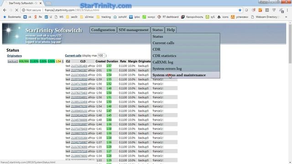The image size is (292, 164).
Task: Choose CDR from the Status dropdown
Action: pyautogui.click(x=186, y=49)
